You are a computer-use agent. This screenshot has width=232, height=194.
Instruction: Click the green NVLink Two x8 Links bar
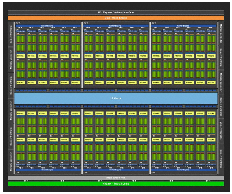point(116,184)
